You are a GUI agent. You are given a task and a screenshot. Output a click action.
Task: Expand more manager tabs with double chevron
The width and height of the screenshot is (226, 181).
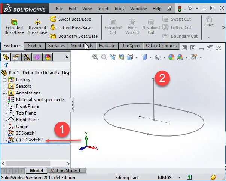click(67, 57)
